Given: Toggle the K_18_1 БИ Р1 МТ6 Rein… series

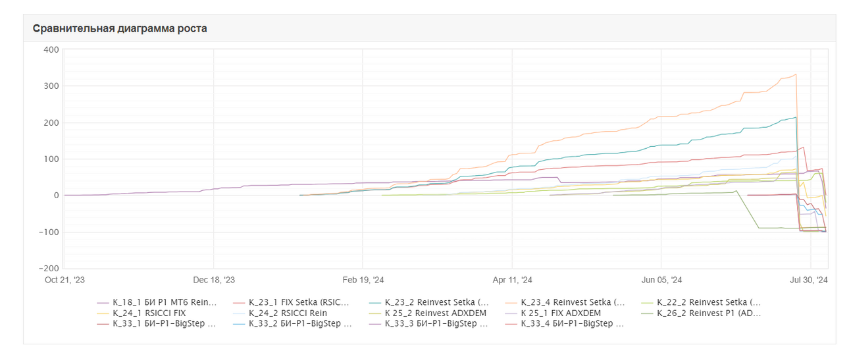Looking at the screenshot, I should (157, 302).
